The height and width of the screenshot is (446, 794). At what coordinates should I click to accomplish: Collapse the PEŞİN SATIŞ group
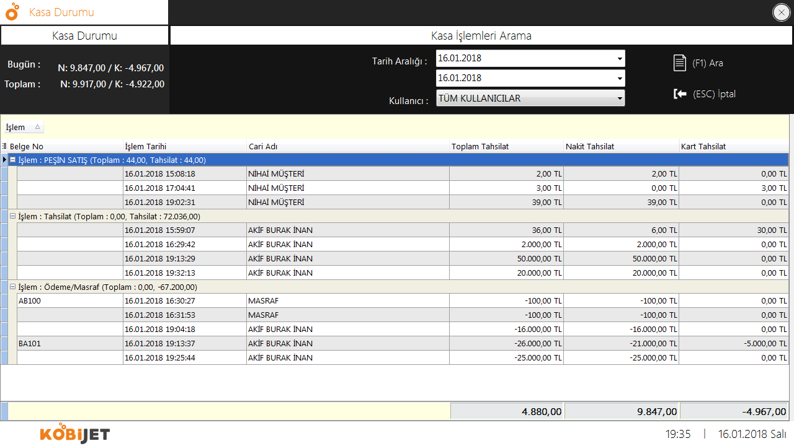click(12, 160)
